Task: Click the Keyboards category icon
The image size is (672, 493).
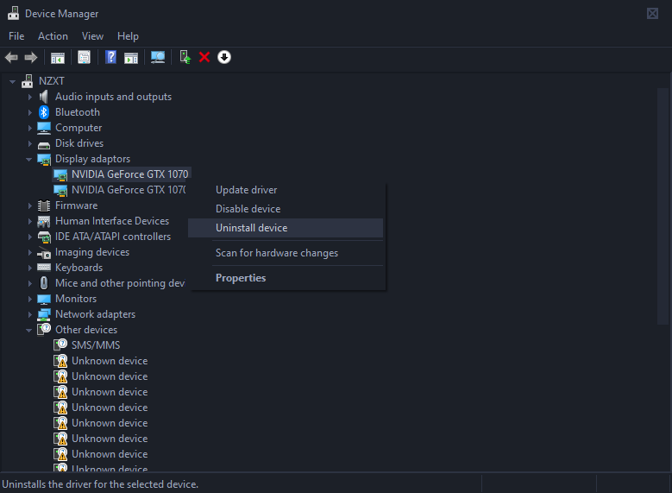Action: 44,268
